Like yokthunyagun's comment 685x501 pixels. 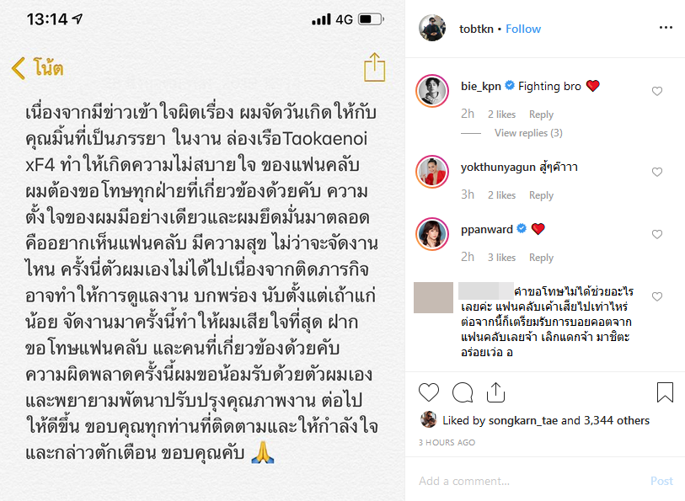[x=657, y=172]
